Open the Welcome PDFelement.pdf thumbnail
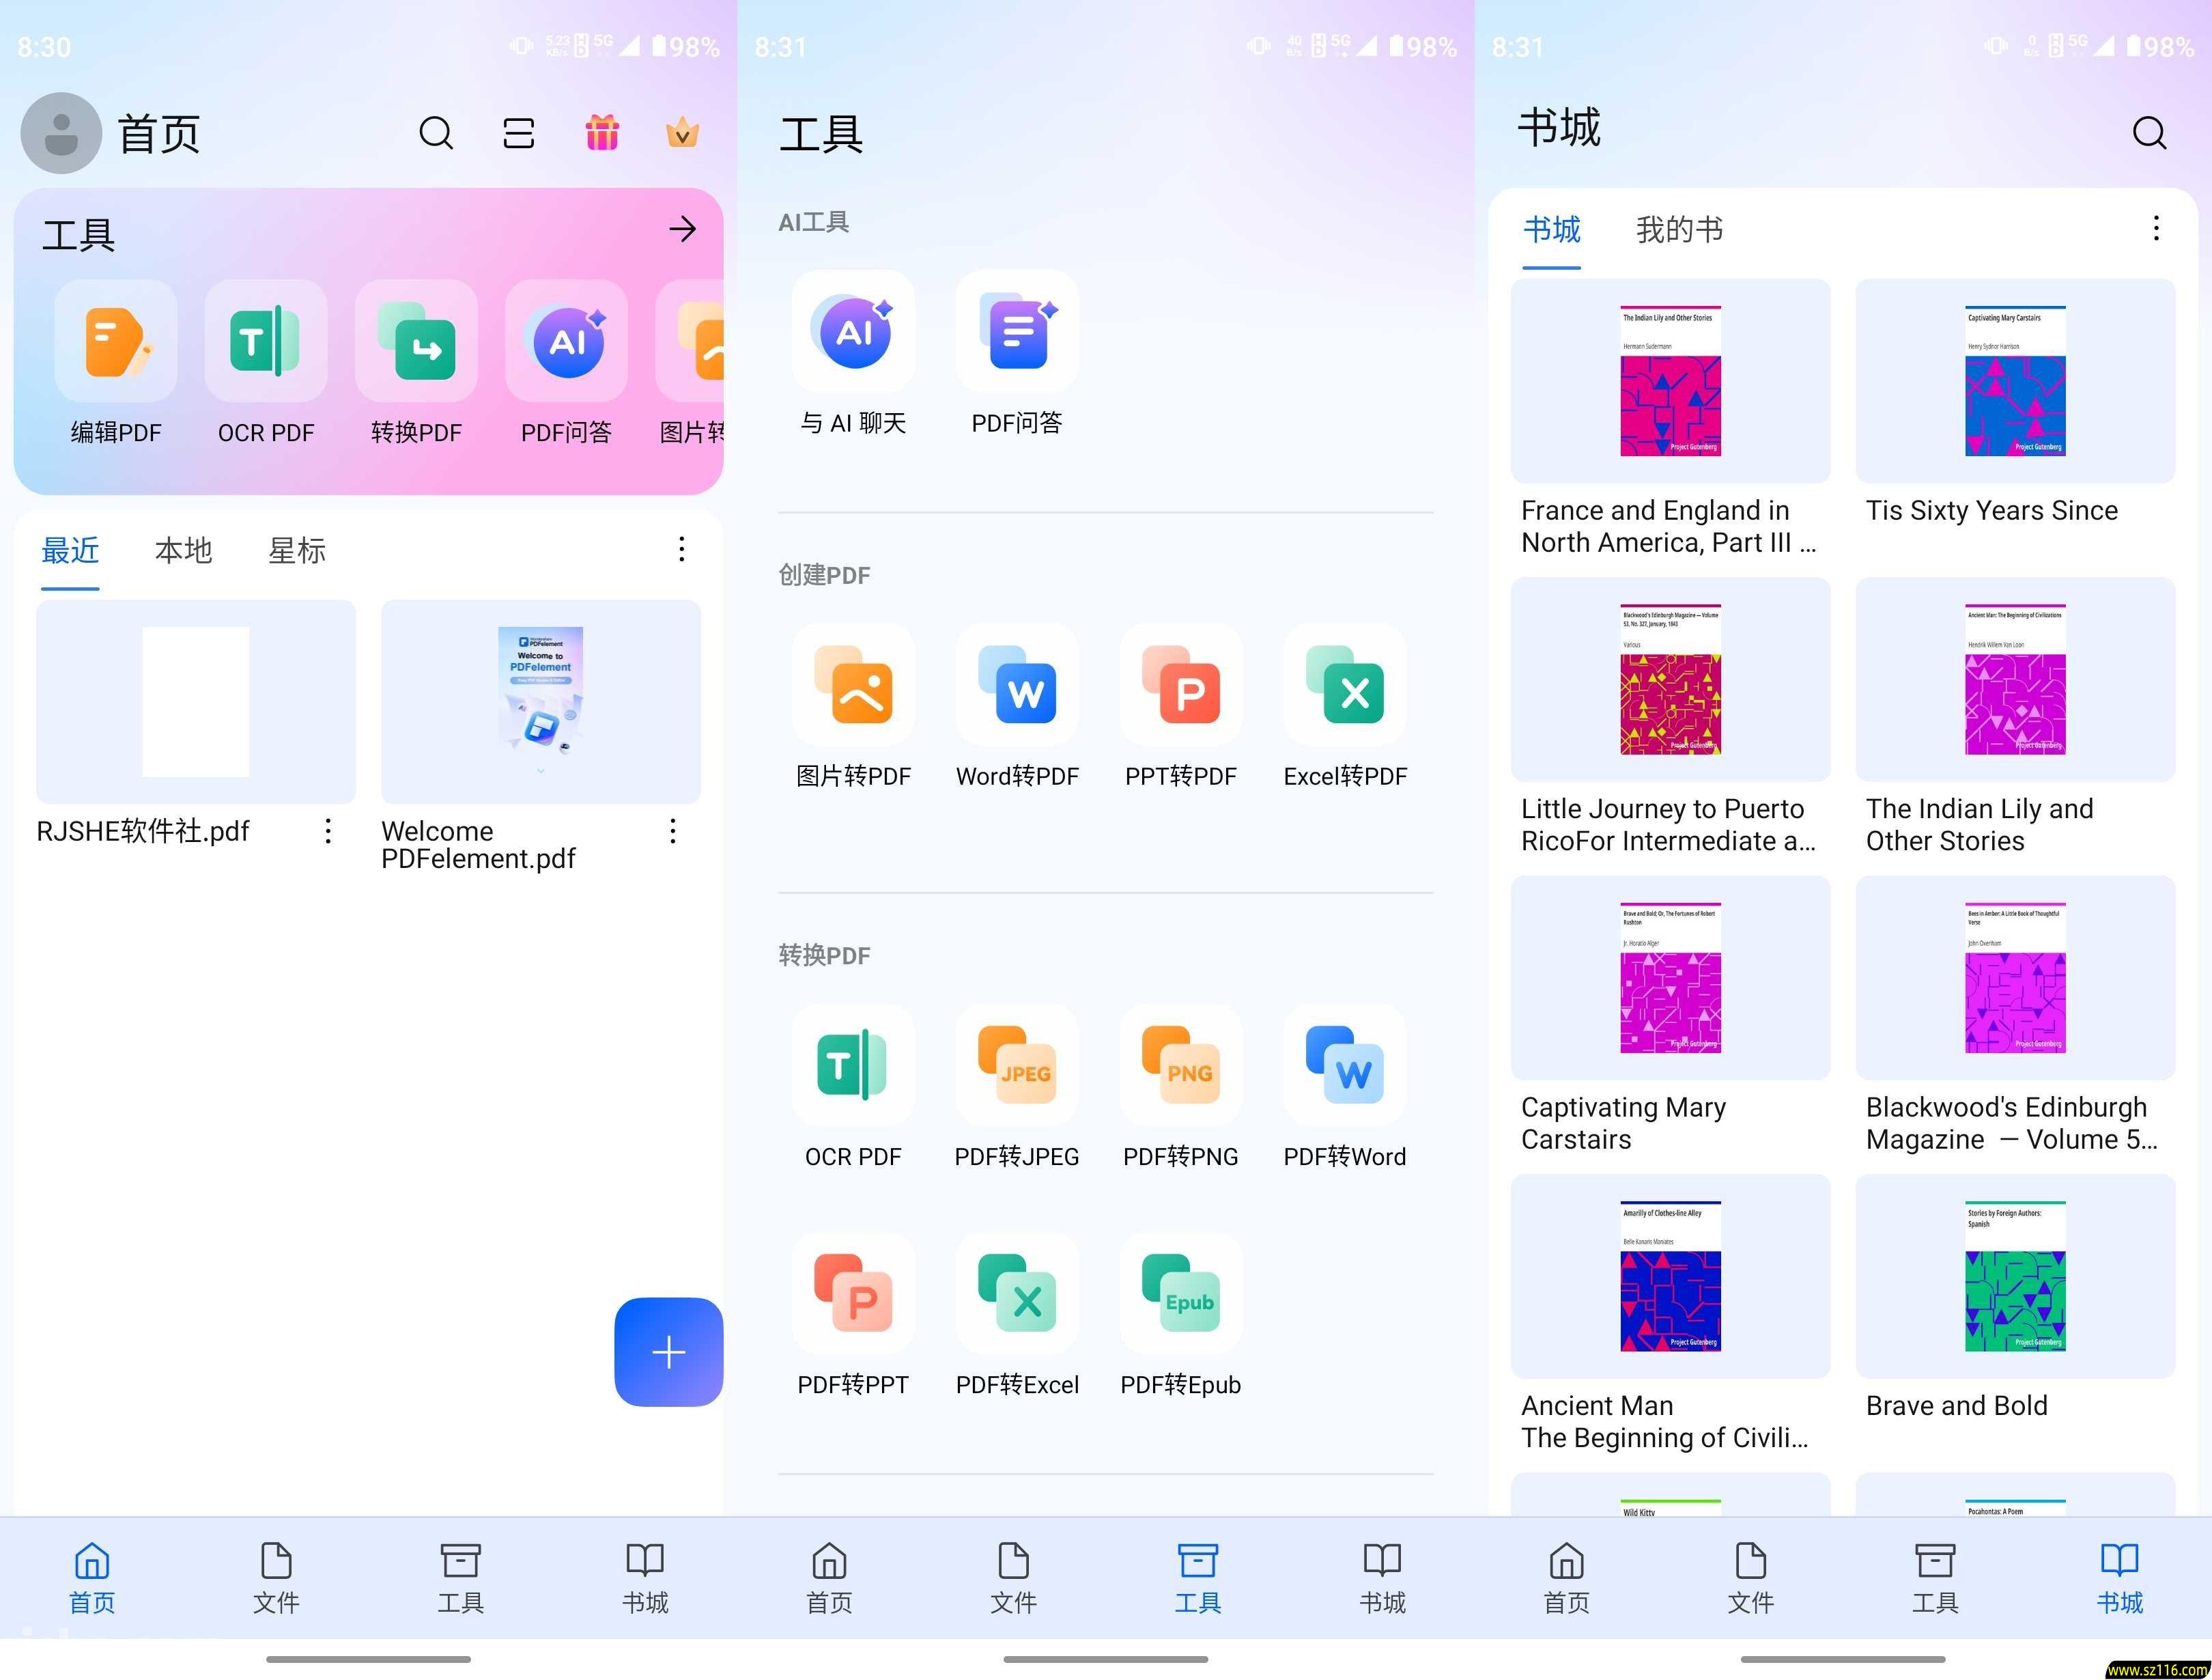Image resolution: width=2212 pixels, height=1680 pixels. pos(539,701)
